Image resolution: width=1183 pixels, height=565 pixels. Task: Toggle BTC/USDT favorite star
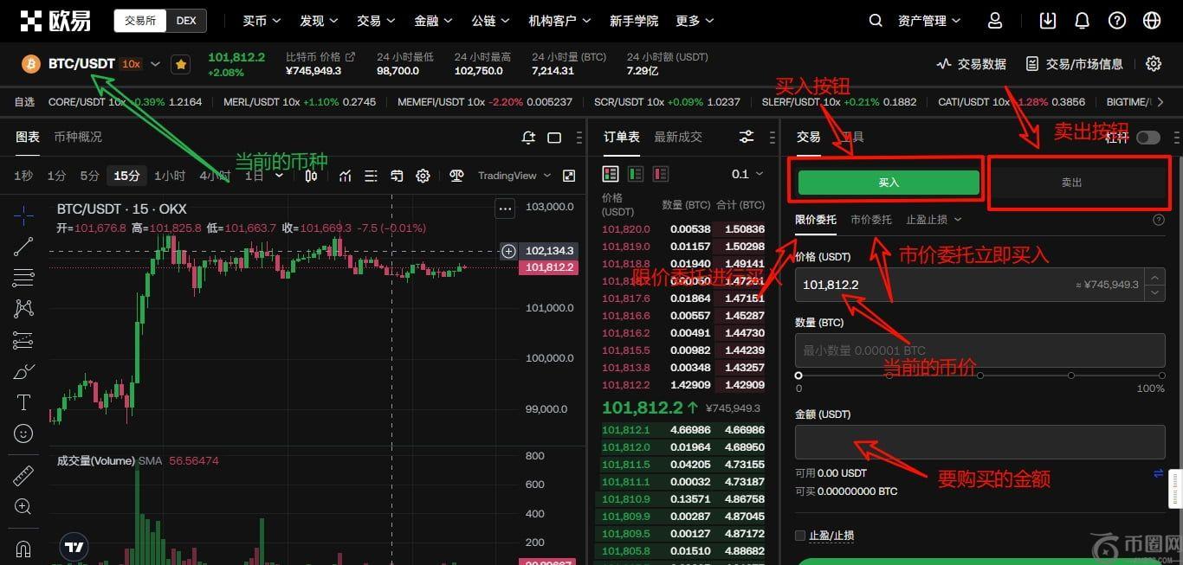(x=181, y=64)
